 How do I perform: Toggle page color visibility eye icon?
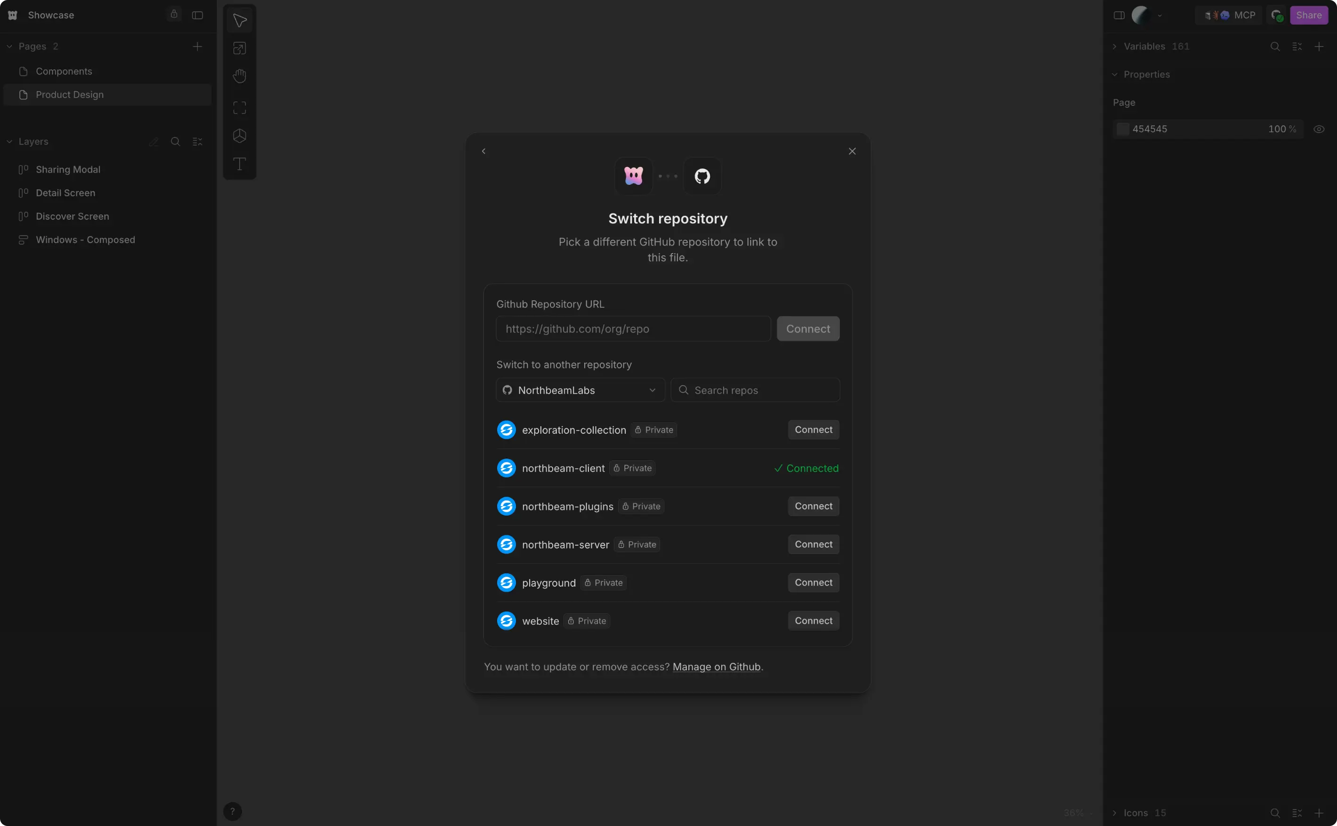pos(1319,129)
